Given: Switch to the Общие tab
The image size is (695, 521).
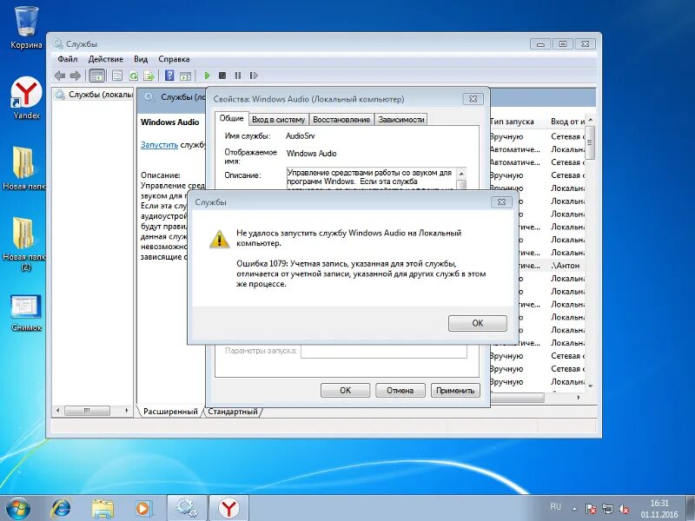Looking at the screenshot, I should (x=231, y=118).
